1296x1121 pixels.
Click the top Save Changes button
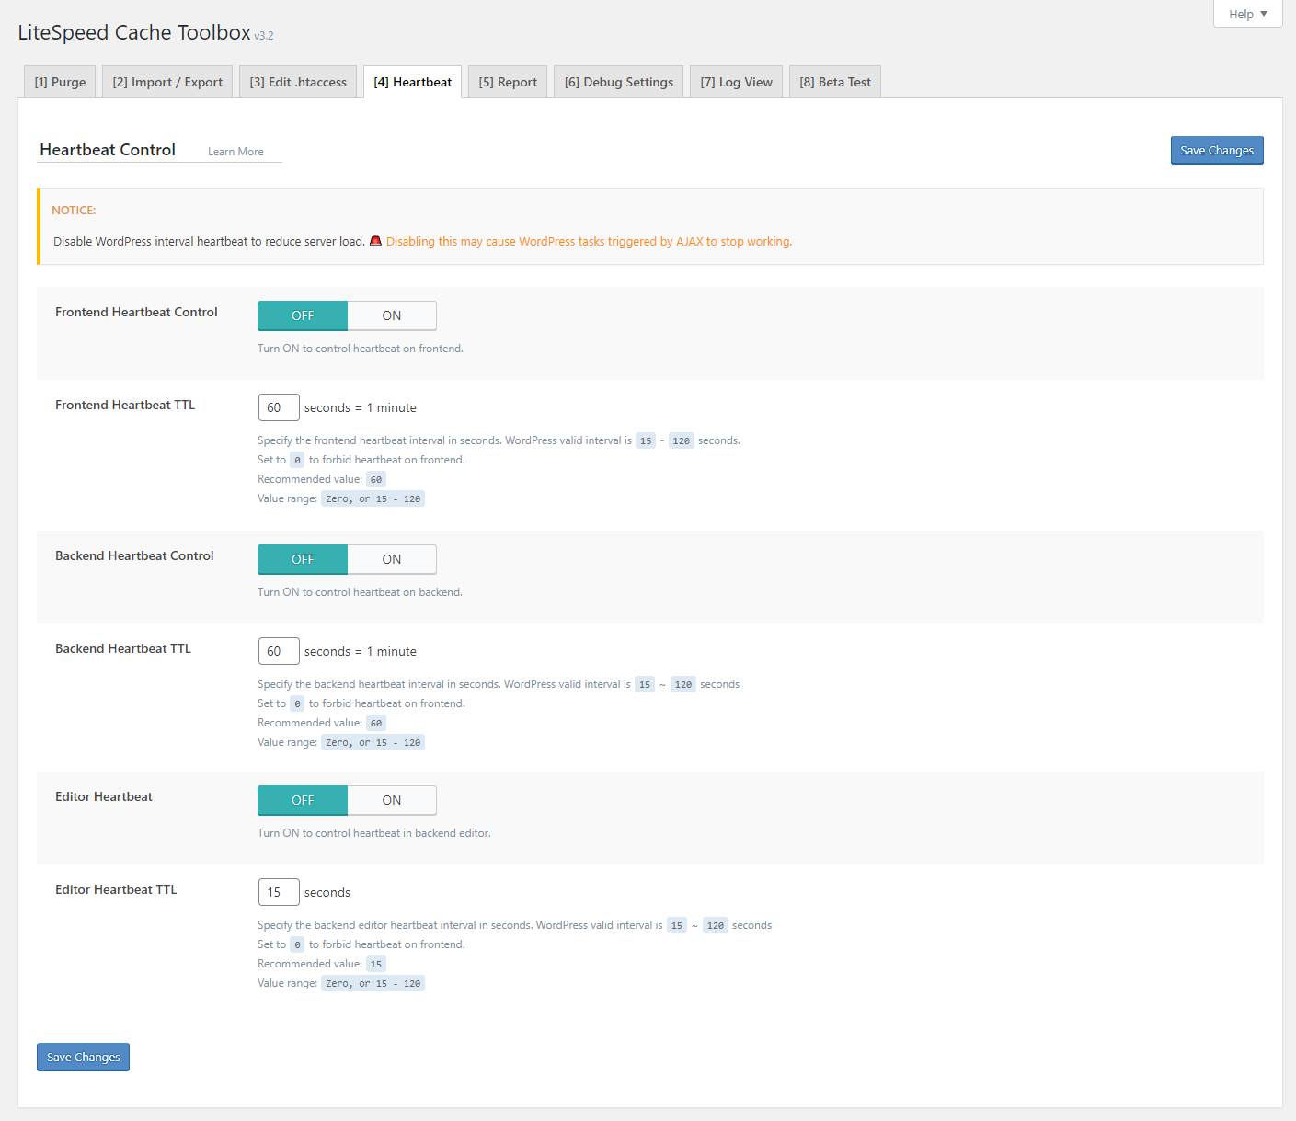point(1217,150)
